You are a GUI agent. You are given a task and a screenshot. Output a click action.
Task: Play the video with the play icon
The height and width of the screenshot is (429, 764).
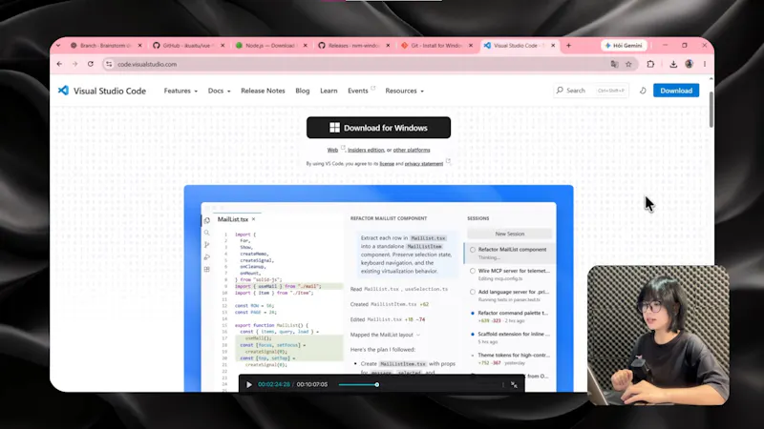[249, 385]
